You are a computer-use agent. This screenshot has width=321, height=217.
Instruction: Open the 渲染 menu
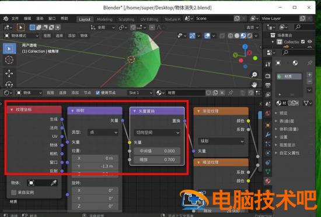(x=40, y=19)
